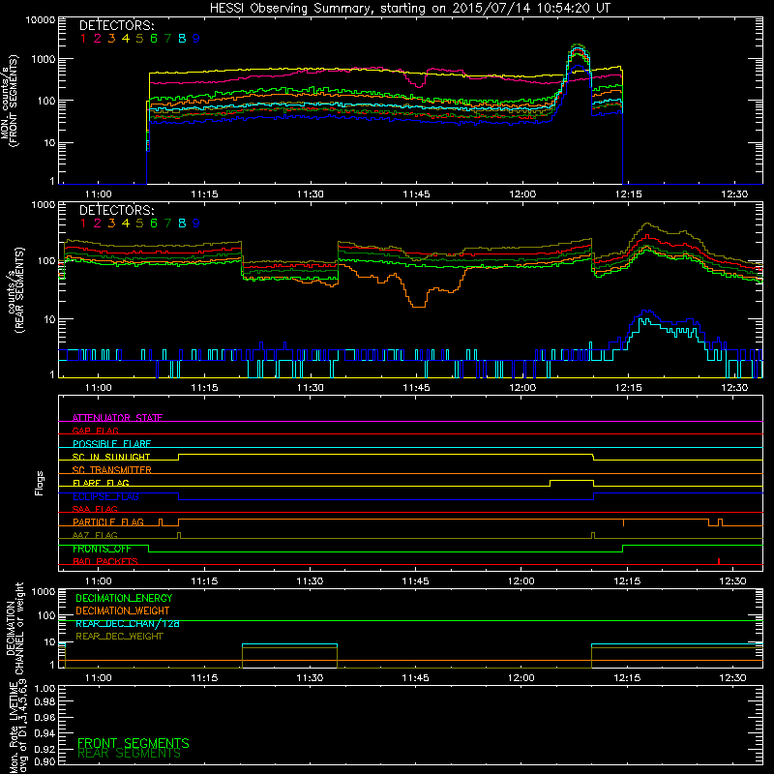Click the BAD PACKETS flag label

click(105, 561)
